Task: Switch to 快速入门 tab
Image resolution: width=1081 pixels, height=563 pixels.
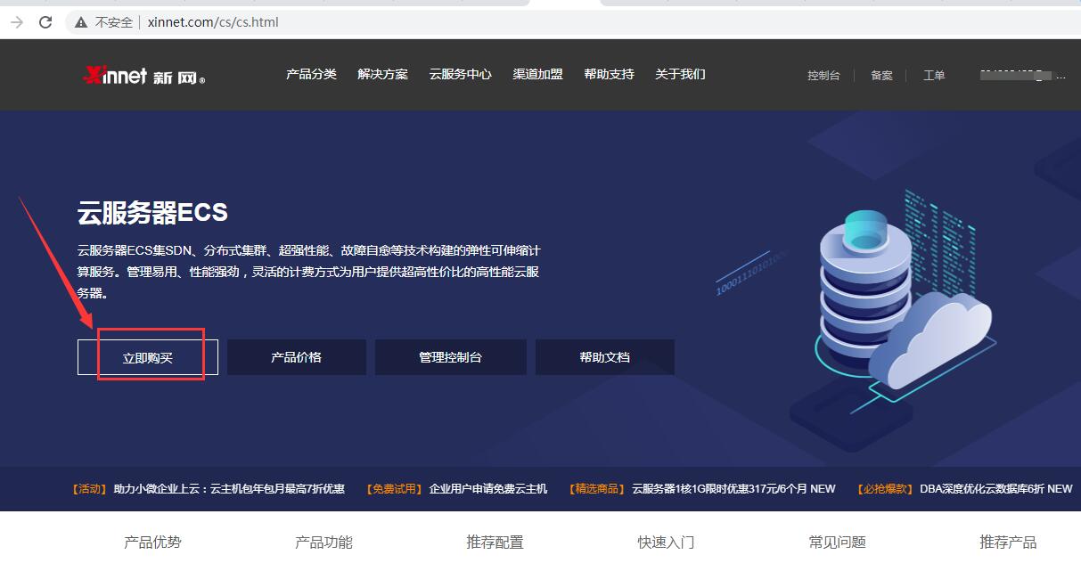Action: pyautogui.click(x=666, y=542)
